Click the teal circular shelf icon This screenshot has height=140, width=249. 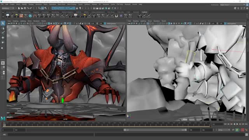[30, 16]
